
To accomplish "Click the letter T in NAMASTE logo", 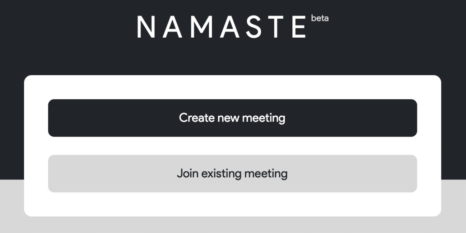I will (x=276, y=27).
